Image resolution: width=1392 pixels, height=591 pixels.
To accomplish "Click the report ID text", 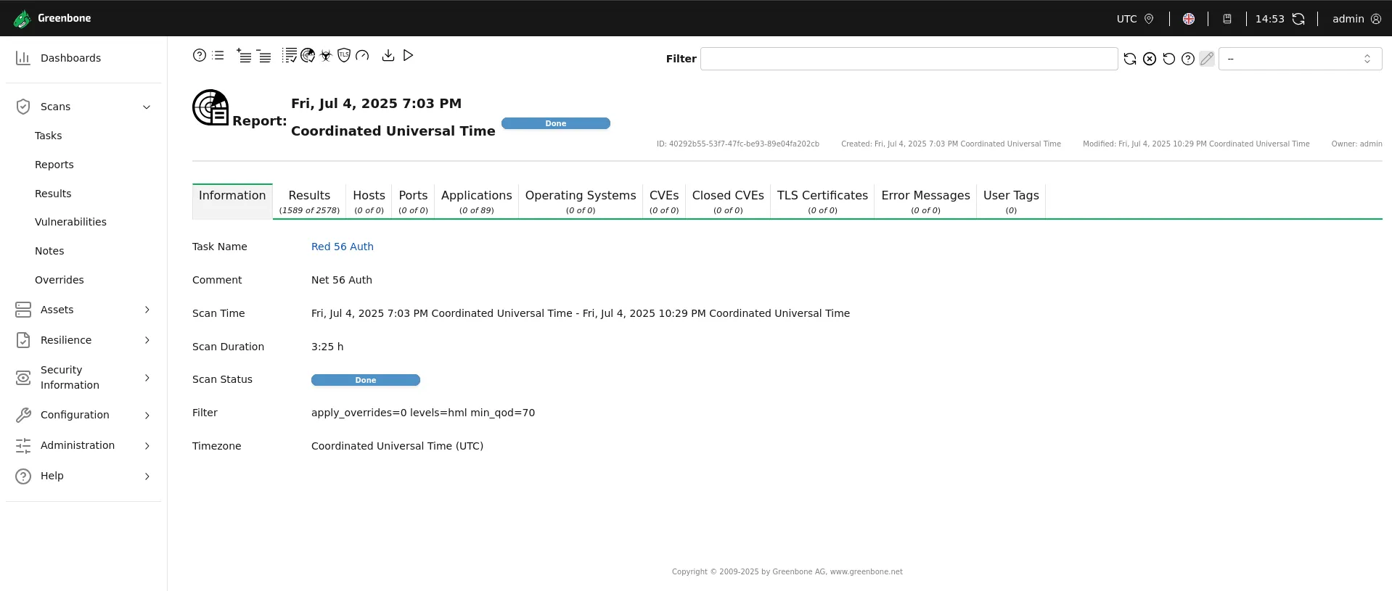I will tap(738, 144).
